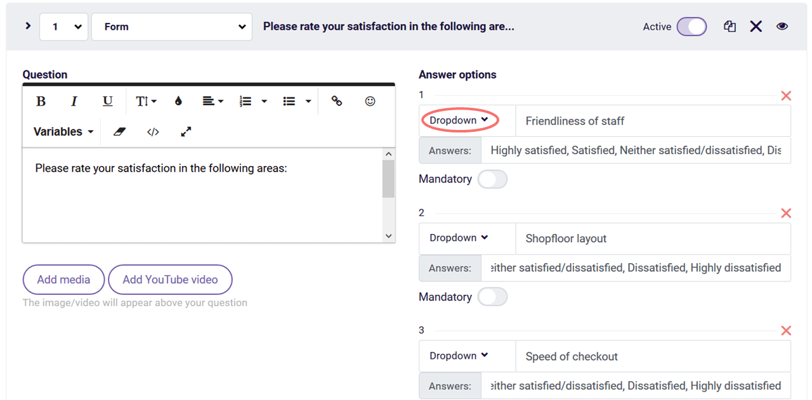This screenshot has height=400, width=812.
Task: Open the Dropdown selector for Speed of checkout
Action: 458,356
